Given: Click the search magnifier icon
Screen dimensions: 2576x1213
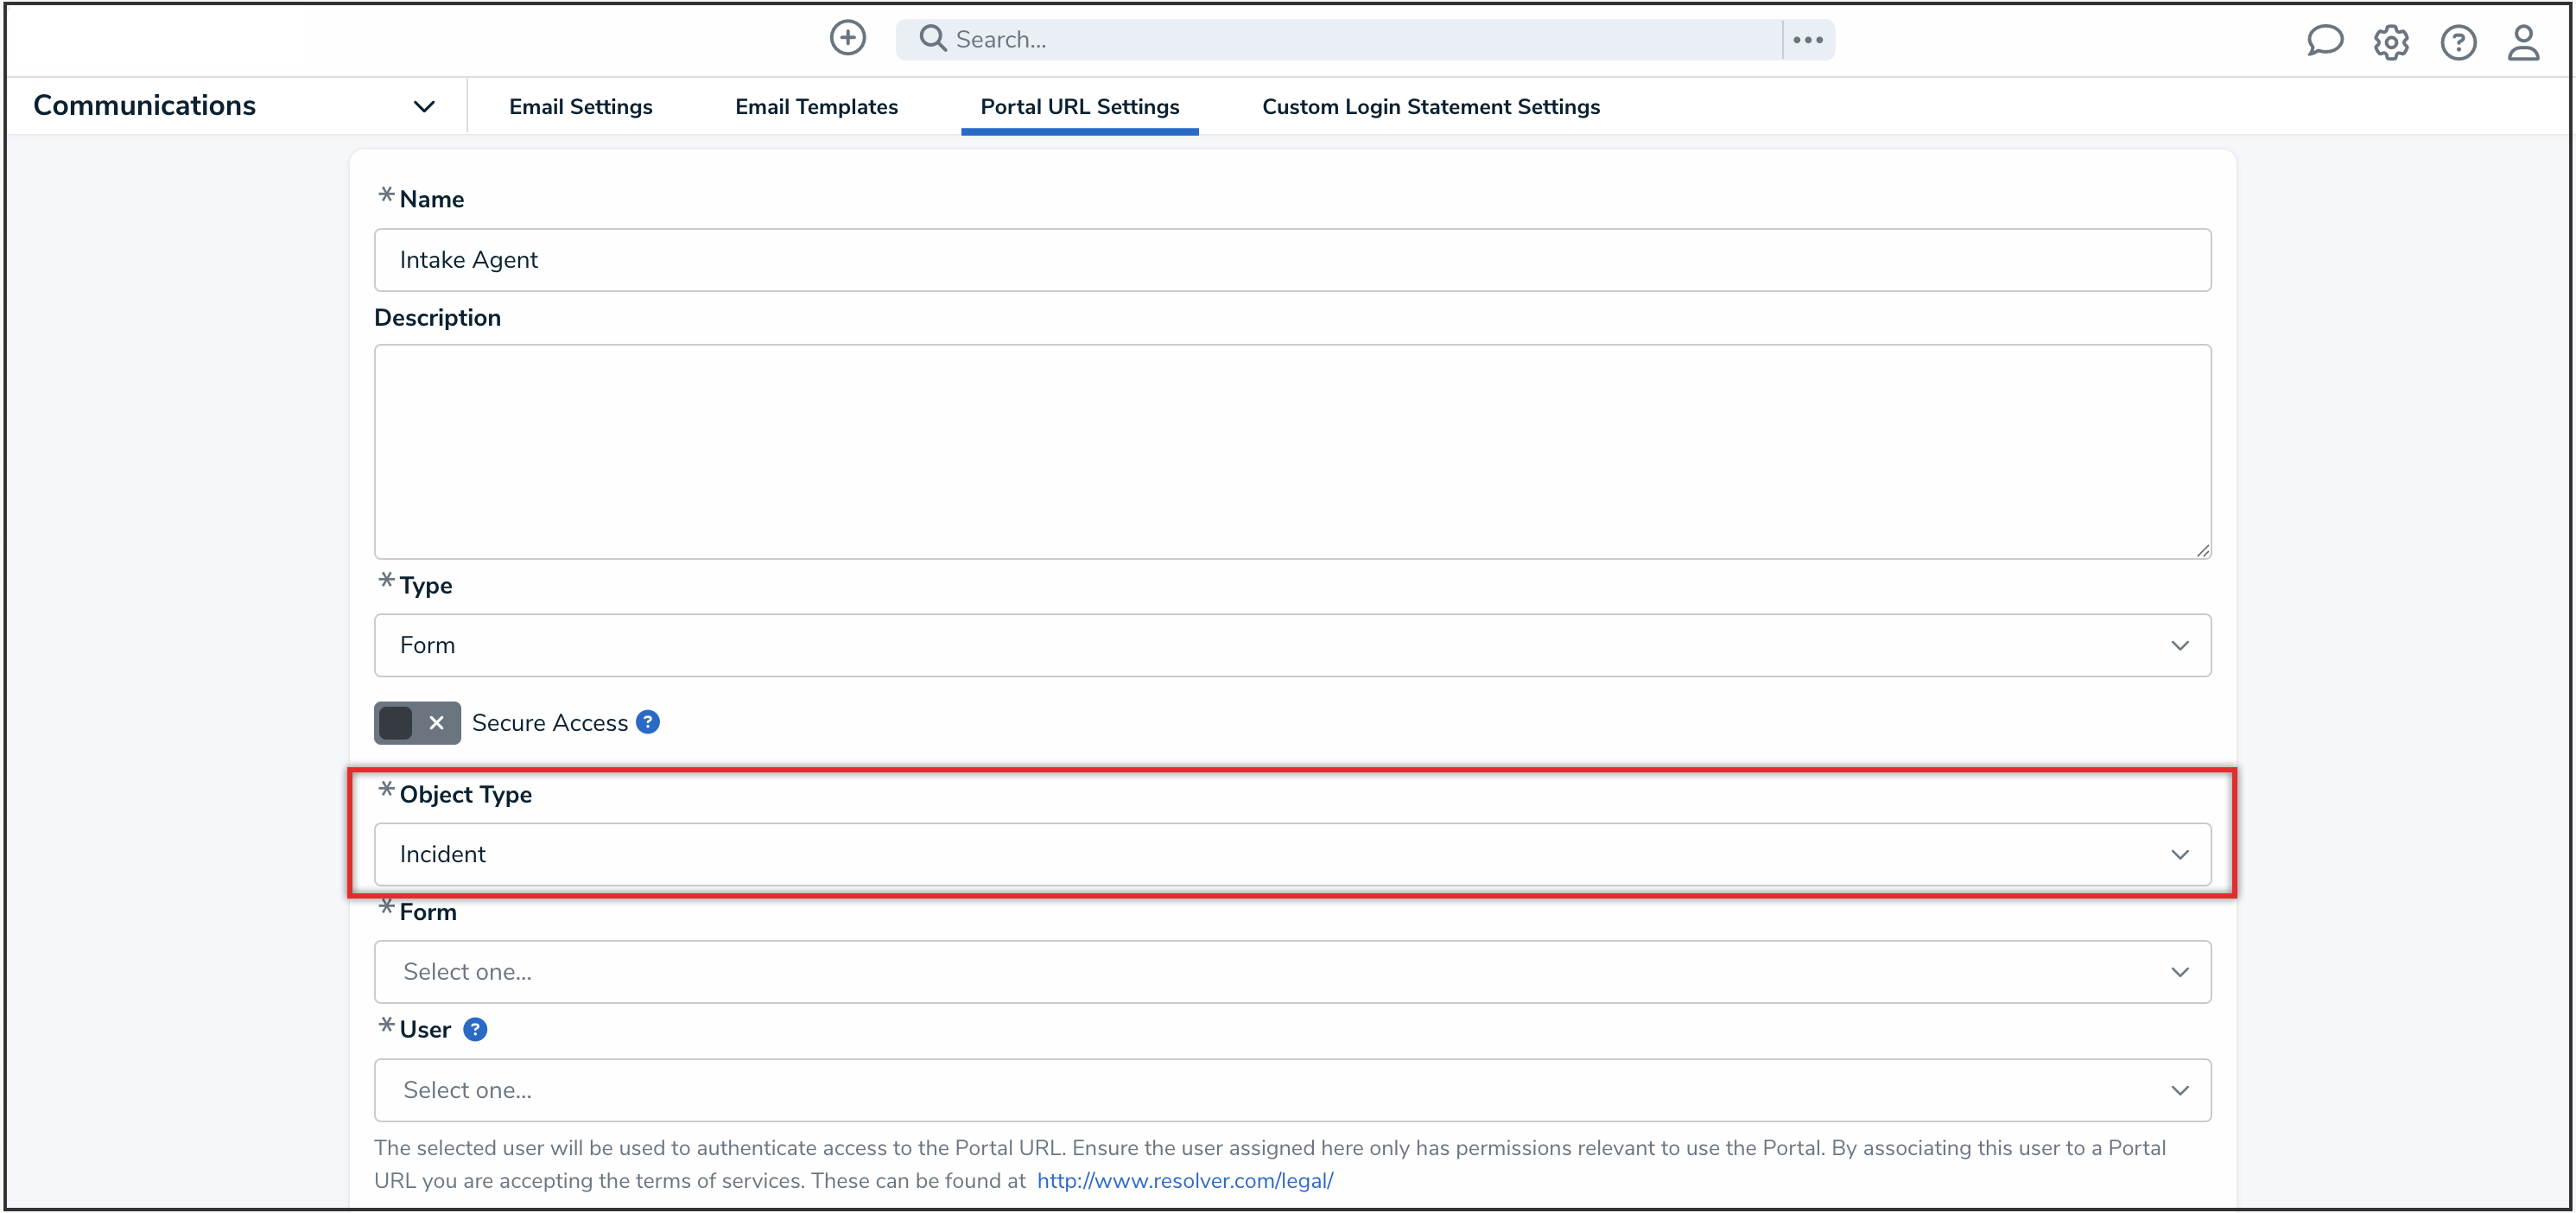Looking at the screenshot, I should tap(932, 39).
